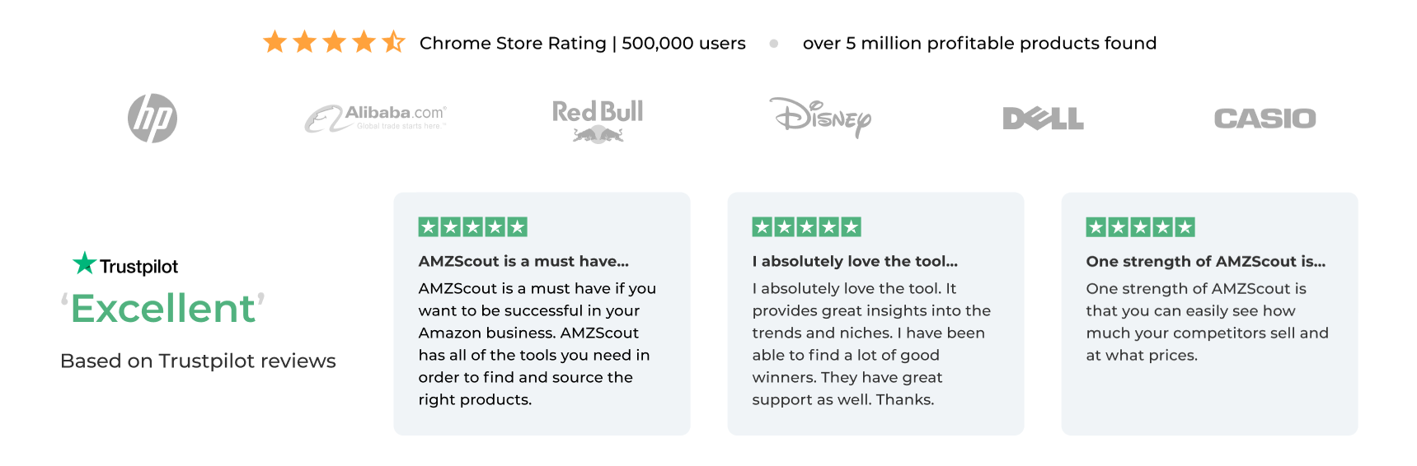Open 'One strength of AMZScout is...' review title
This screenshot has width=1417, height=466.
[x=1205, y=261]
